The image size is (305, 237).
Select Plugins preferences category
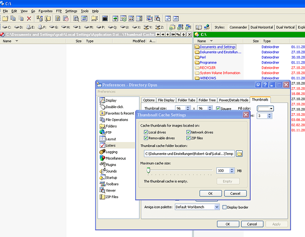coord(108,164)
